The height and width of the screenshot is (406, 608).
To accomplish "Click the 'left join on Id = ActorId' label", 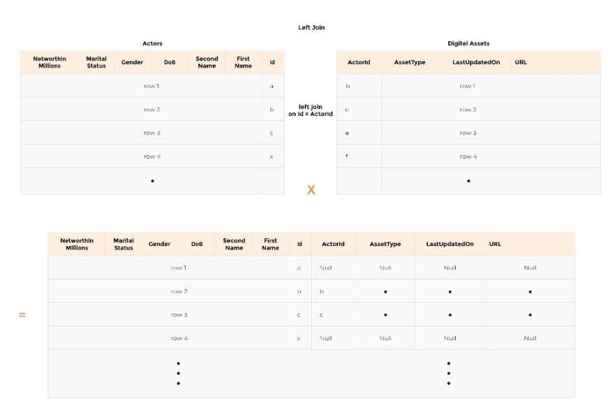I will coord(311,110).
